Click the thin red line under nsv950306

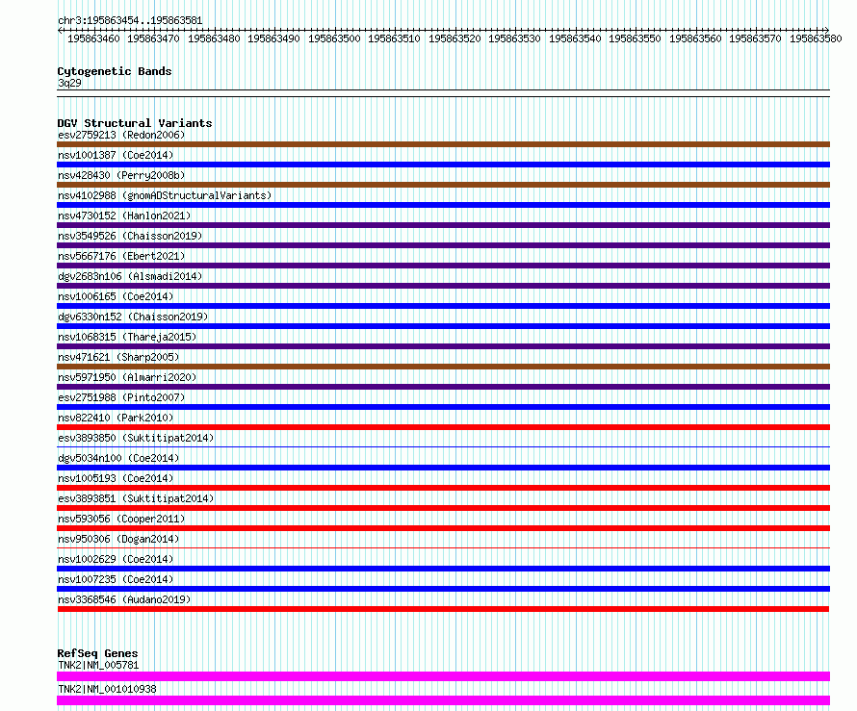pos(443,547)
